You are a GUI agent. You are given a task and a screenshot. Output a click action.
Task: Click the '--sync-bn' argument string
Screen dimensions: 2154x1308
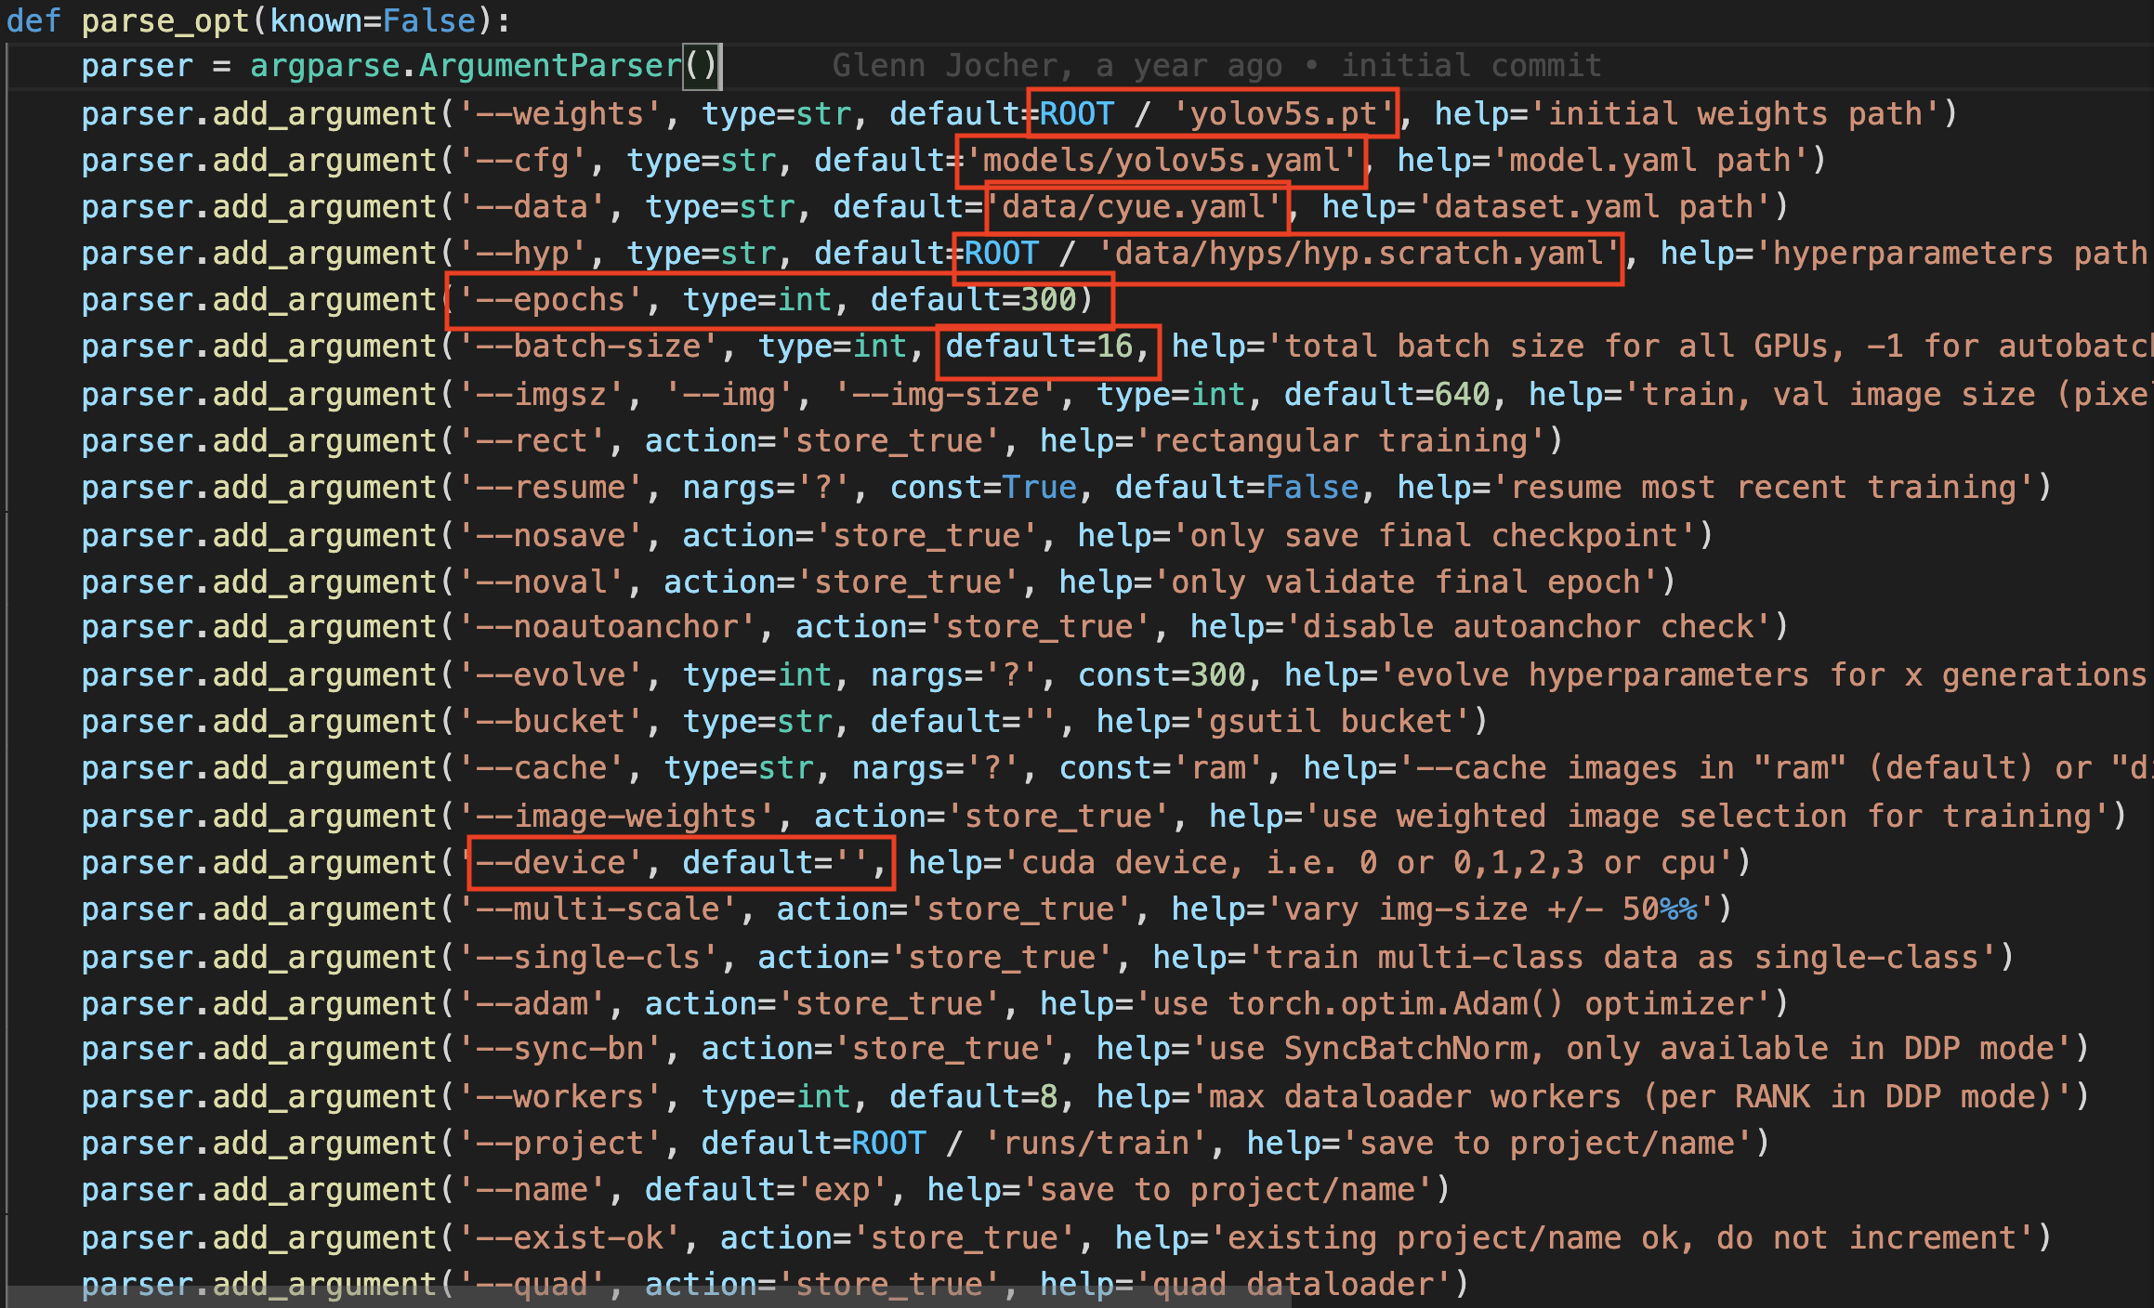coord(559,1049)
